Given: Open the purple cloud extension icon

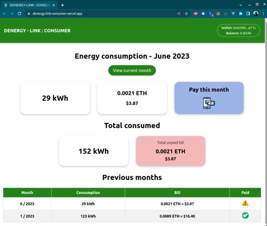Looking at the screenshot, I should [203, 13].
